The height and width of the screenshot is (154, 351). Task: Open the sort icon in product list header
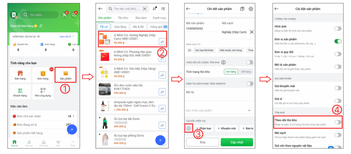(155, 9)
